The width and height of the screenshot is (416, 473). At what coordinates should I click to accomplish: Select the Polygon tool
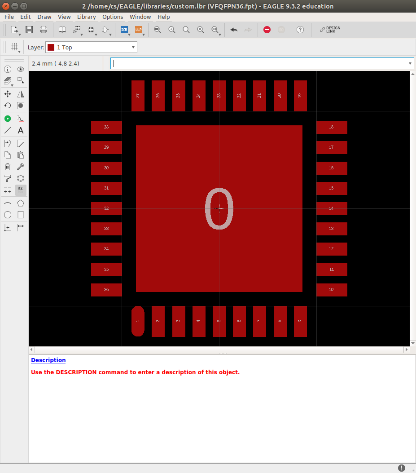[21, 203]
